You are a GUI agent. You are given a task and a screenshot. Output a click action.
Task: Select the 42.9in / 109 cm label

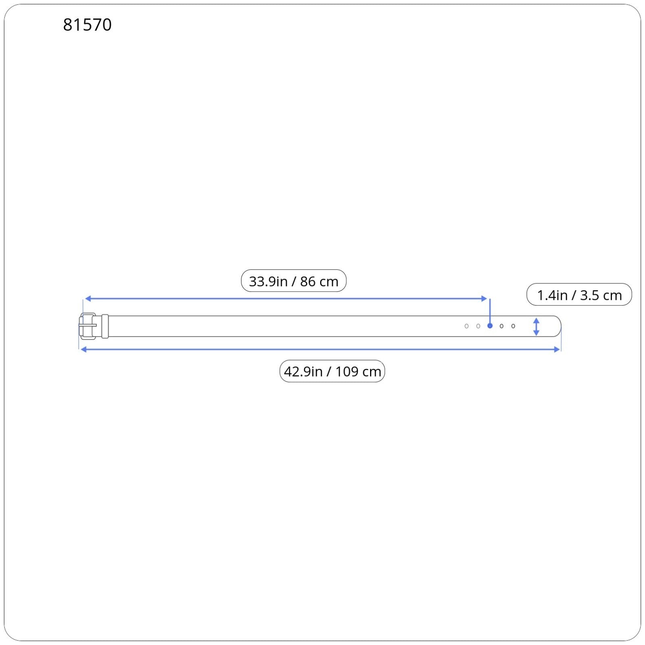tap(332, 371)
